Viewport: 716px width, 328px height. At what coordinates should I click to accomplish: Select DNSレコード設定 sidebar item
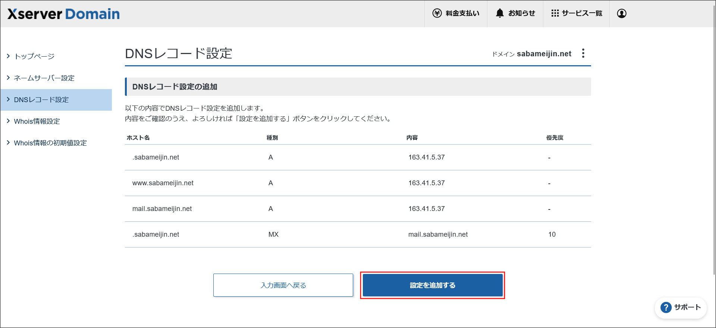click(x=41, y=100)
